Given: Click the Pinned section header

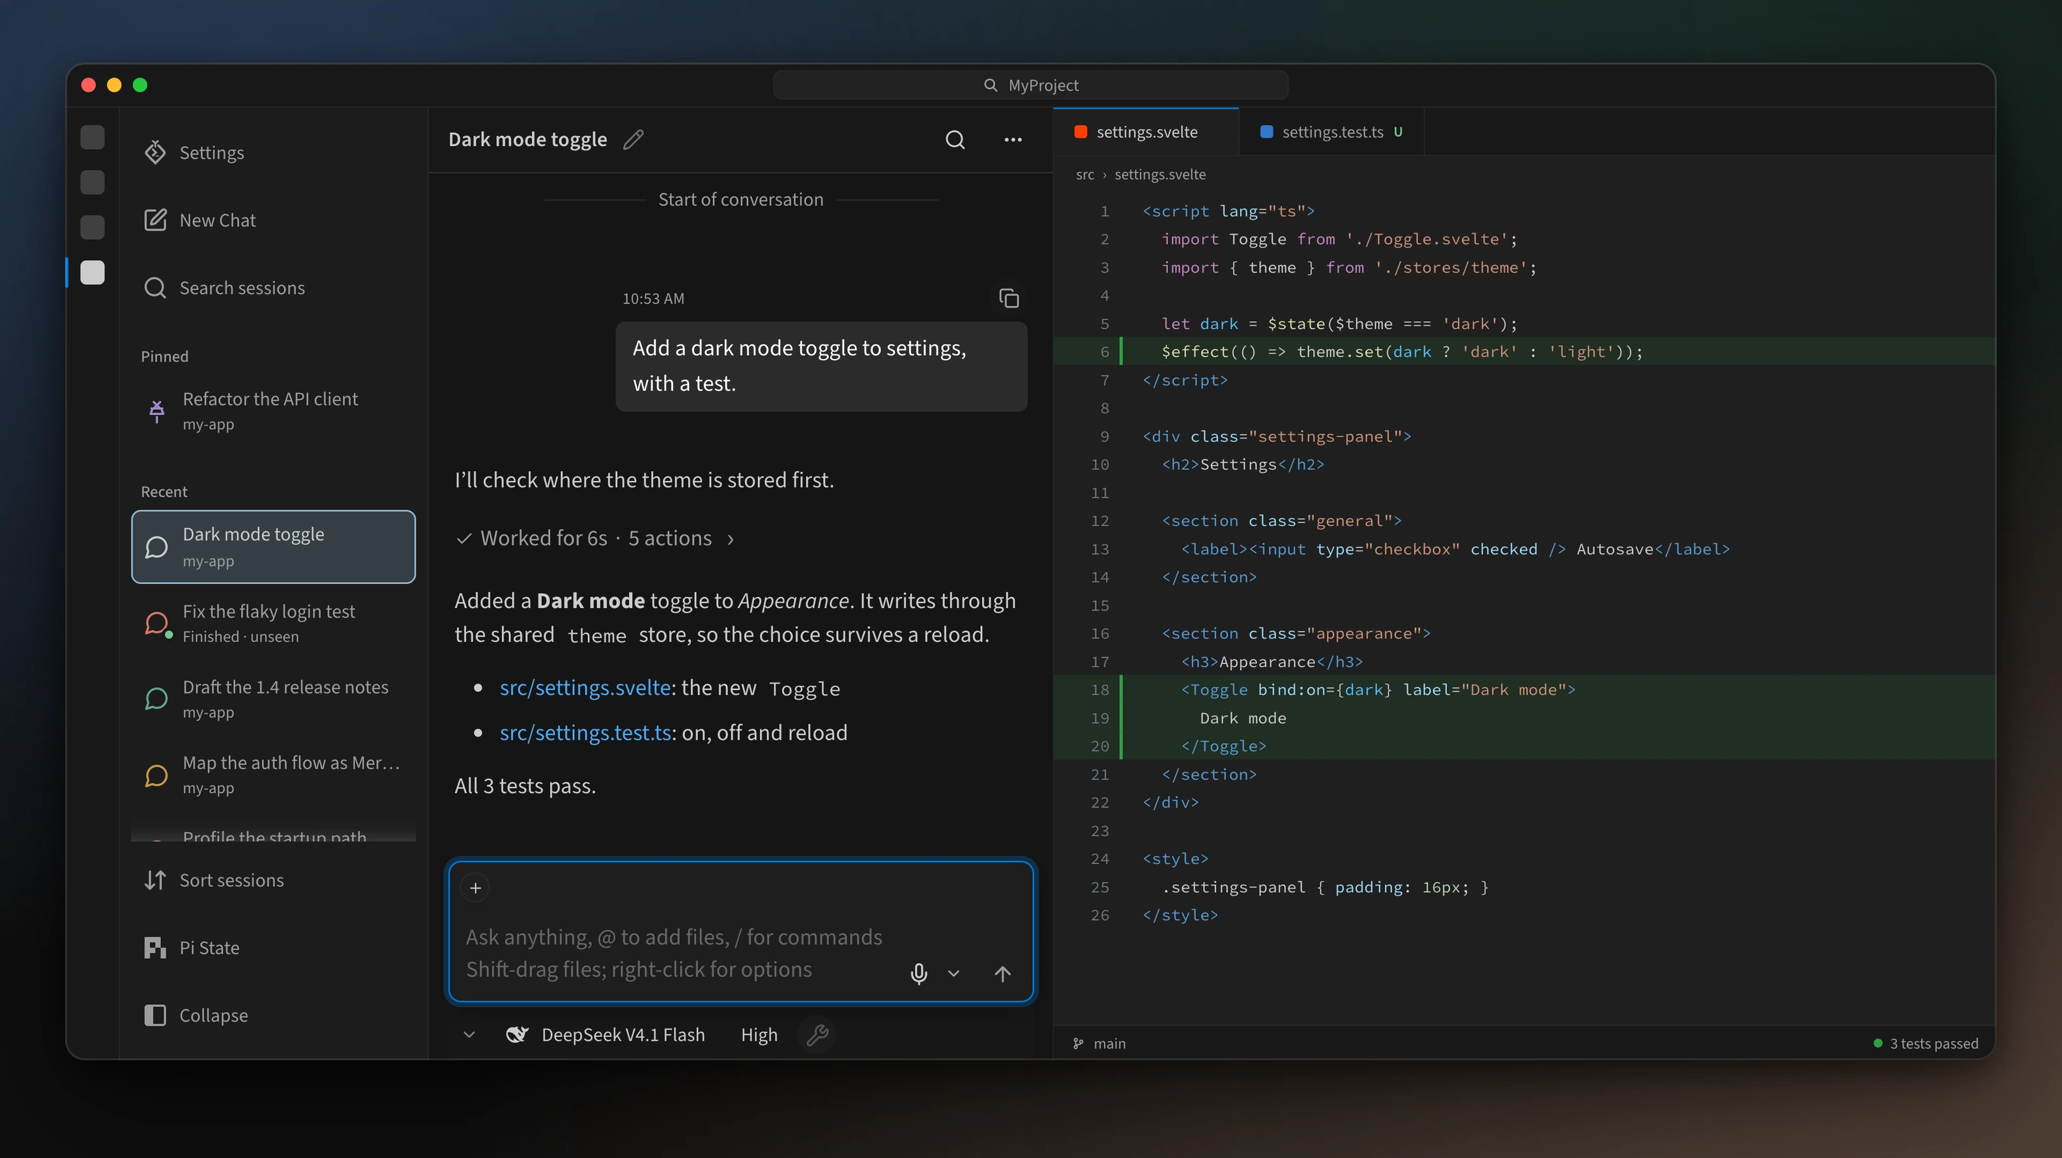Looking at the screenshot, I should point(165,356).
